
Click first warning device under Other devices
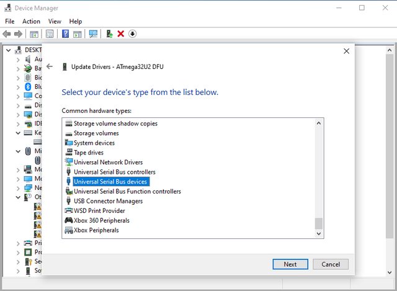pos(38,207)
